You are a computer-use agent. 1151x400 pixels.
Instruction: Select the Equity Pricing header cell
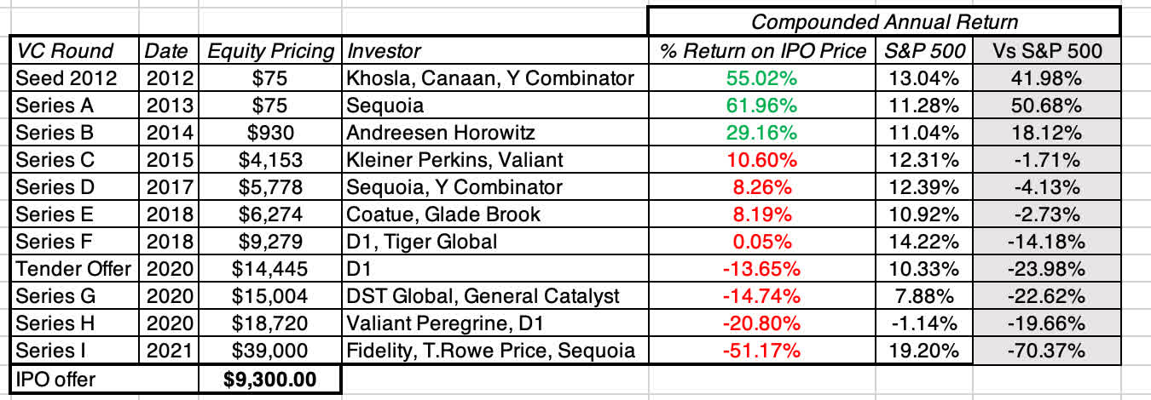[271, 51]
